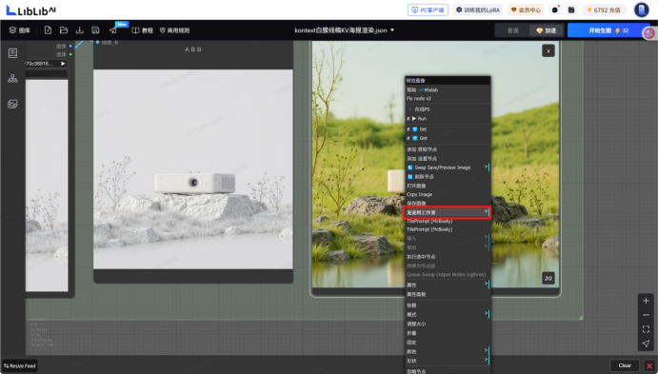658x374 pixels.
Task: Save the workflow with the disk icon
Action: (x=95, y=30)
